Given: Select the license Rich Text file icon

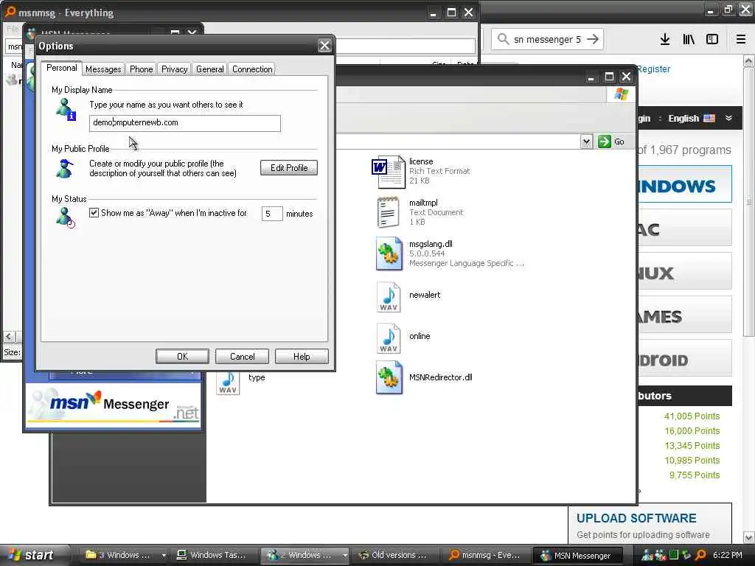Looking at the screenshot, I should click(x=388, y=171).
